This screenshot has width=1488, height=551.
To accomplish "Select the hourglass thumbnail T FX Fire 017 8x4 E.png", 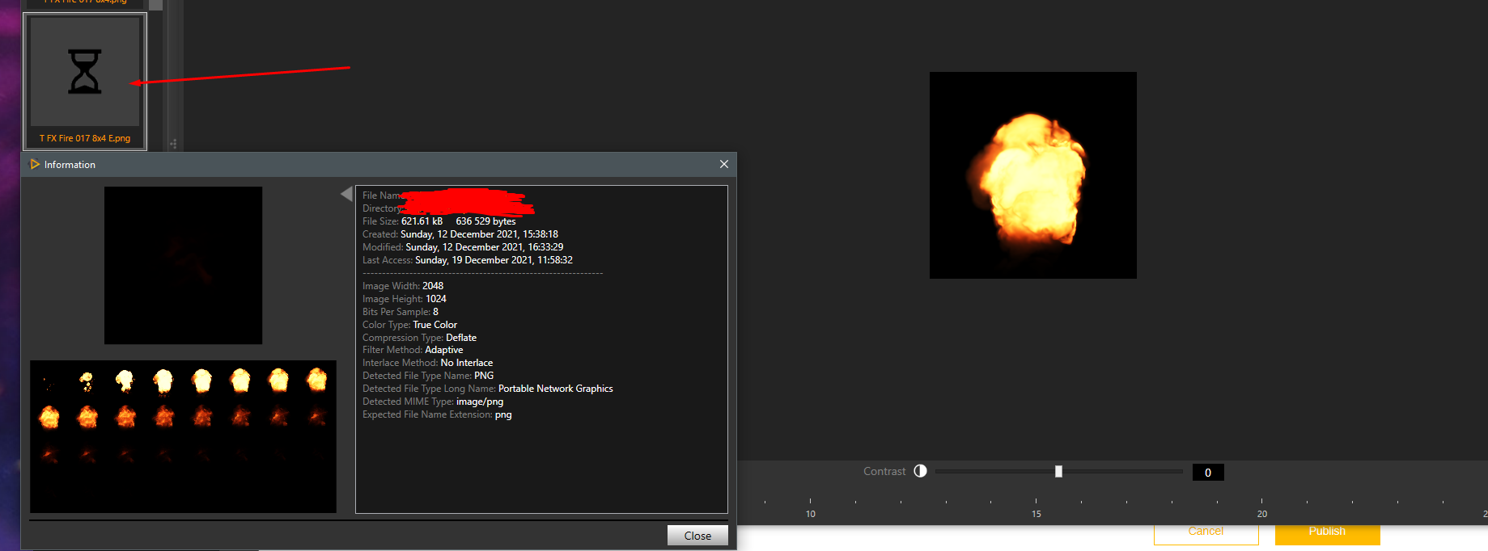I will (85, 81).
